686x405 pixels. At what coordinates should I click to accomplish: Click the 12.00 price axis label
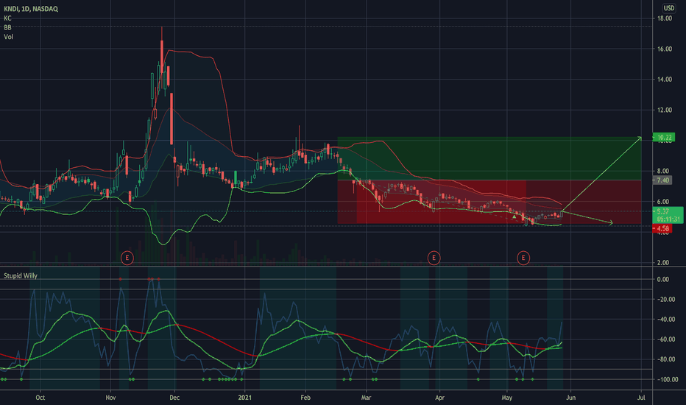(x=665, y=110)
